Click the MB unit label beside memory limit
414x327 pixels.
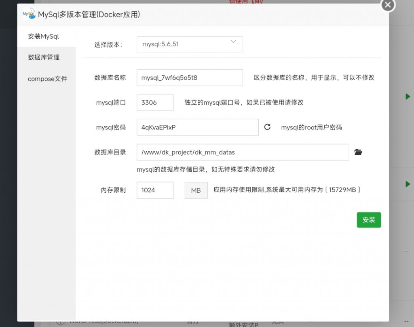coord(196,190)
